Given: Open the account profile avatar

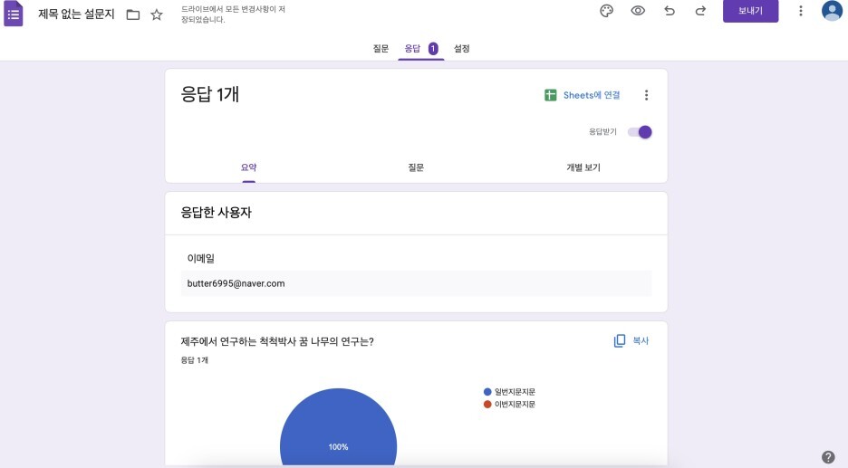Looking at the screenshot, I should pyautogui.click(x=832, y=11).
